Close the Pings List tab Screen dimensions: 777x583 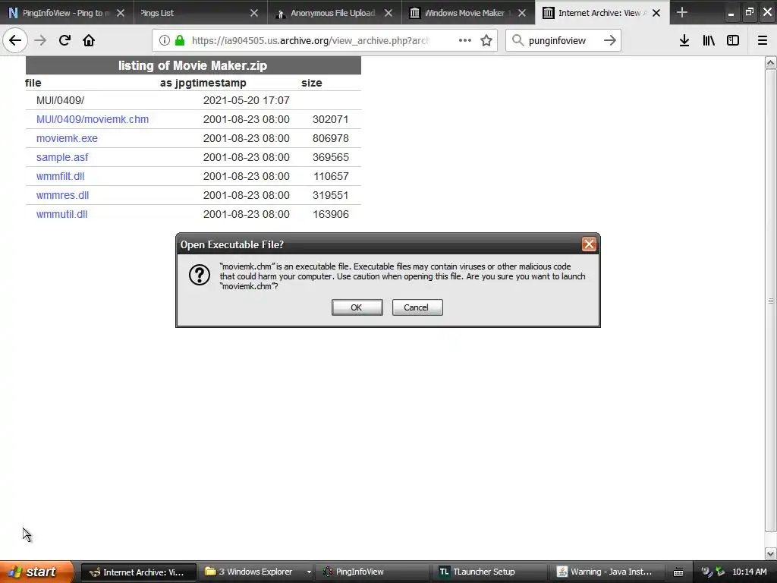point(254,13)
